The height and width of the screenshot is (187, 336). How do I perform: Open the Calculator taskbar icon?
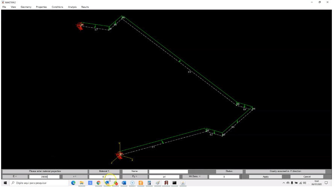(149, 183)
